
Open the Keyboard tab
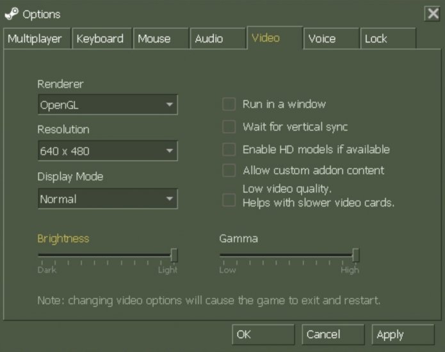coord(101,39)
